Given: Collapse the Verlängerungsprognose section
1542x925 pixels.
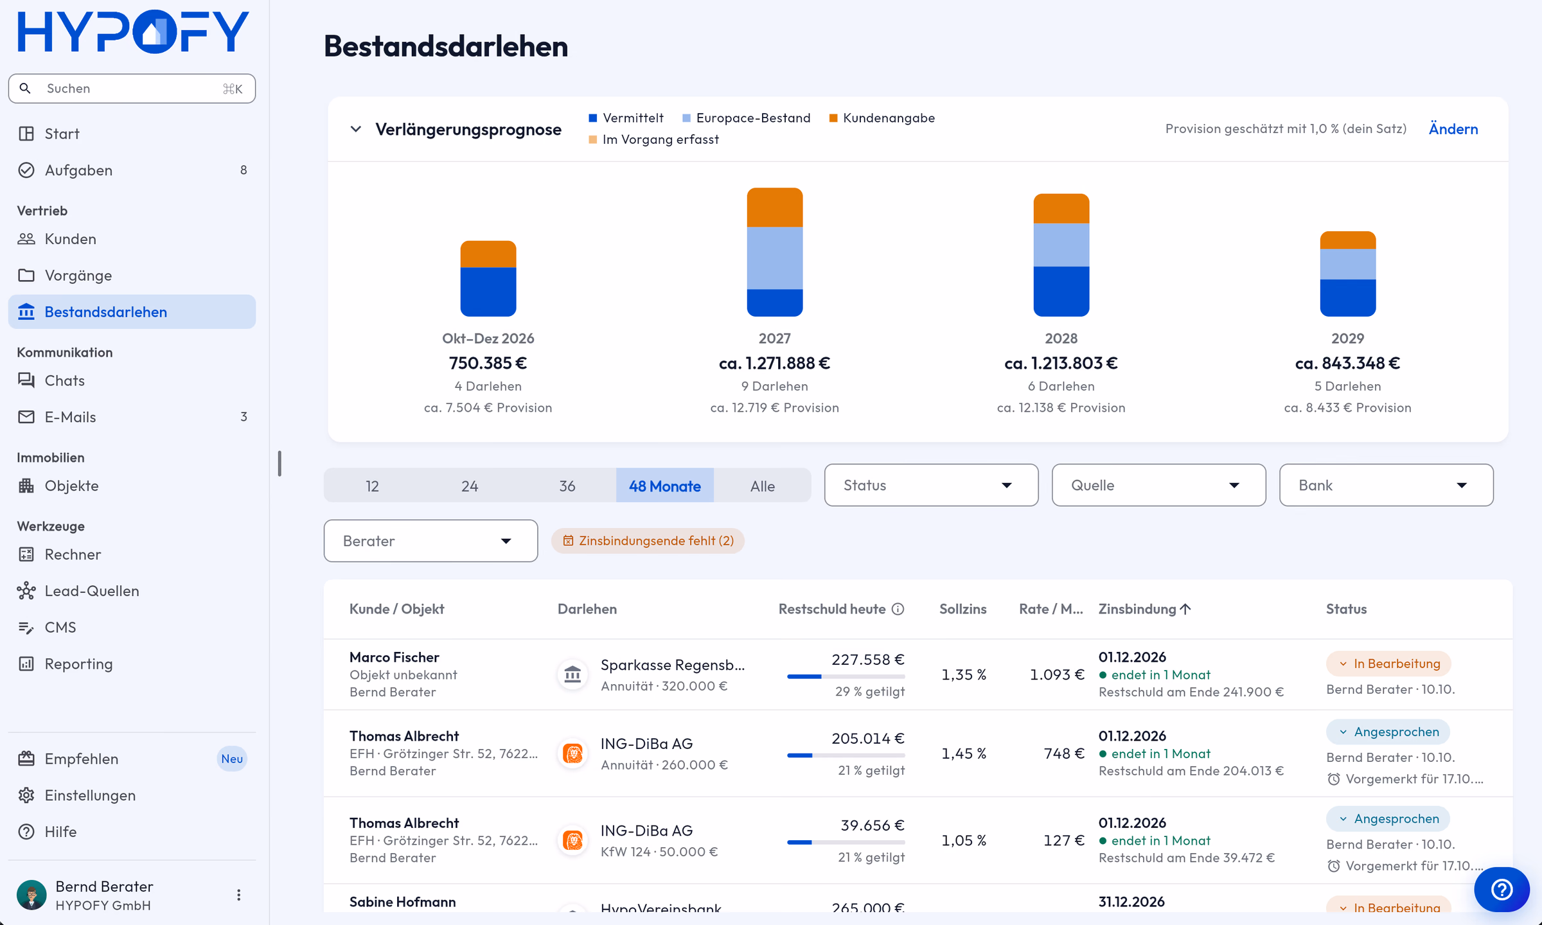Looking at the screenshot, I should click(355, 129).
